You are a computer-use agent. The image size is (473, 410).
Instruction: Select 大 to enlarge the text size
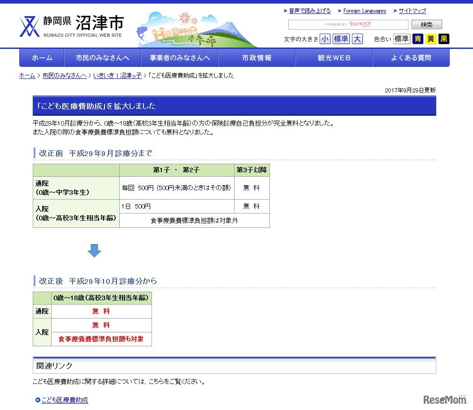[357, 39]
